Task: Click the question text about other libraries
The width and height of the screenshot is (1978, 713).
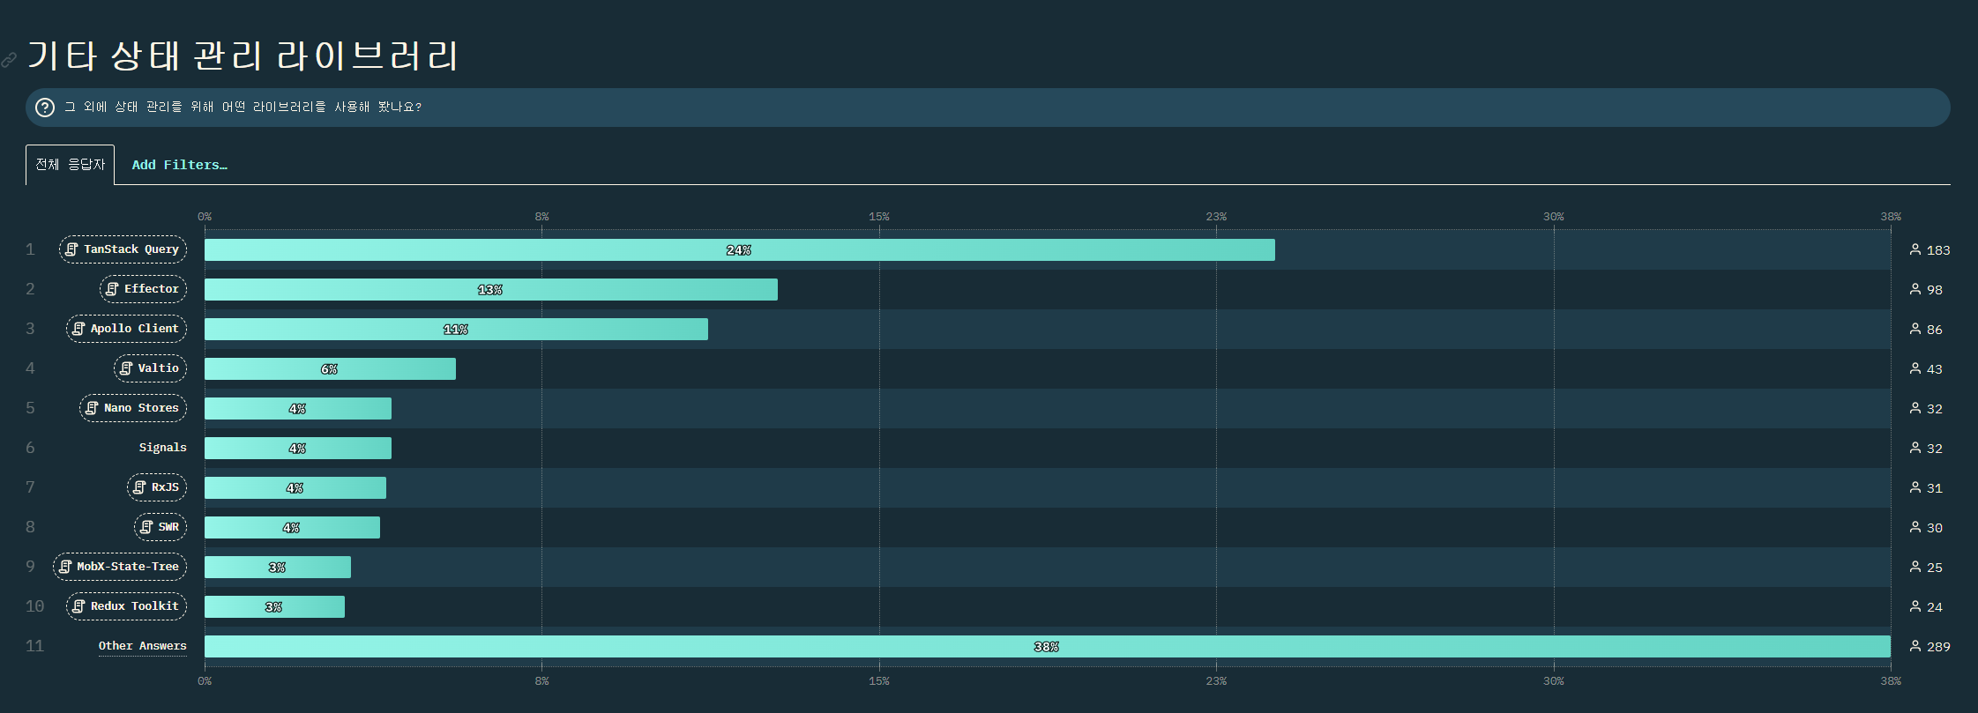Action: (243, 107)
